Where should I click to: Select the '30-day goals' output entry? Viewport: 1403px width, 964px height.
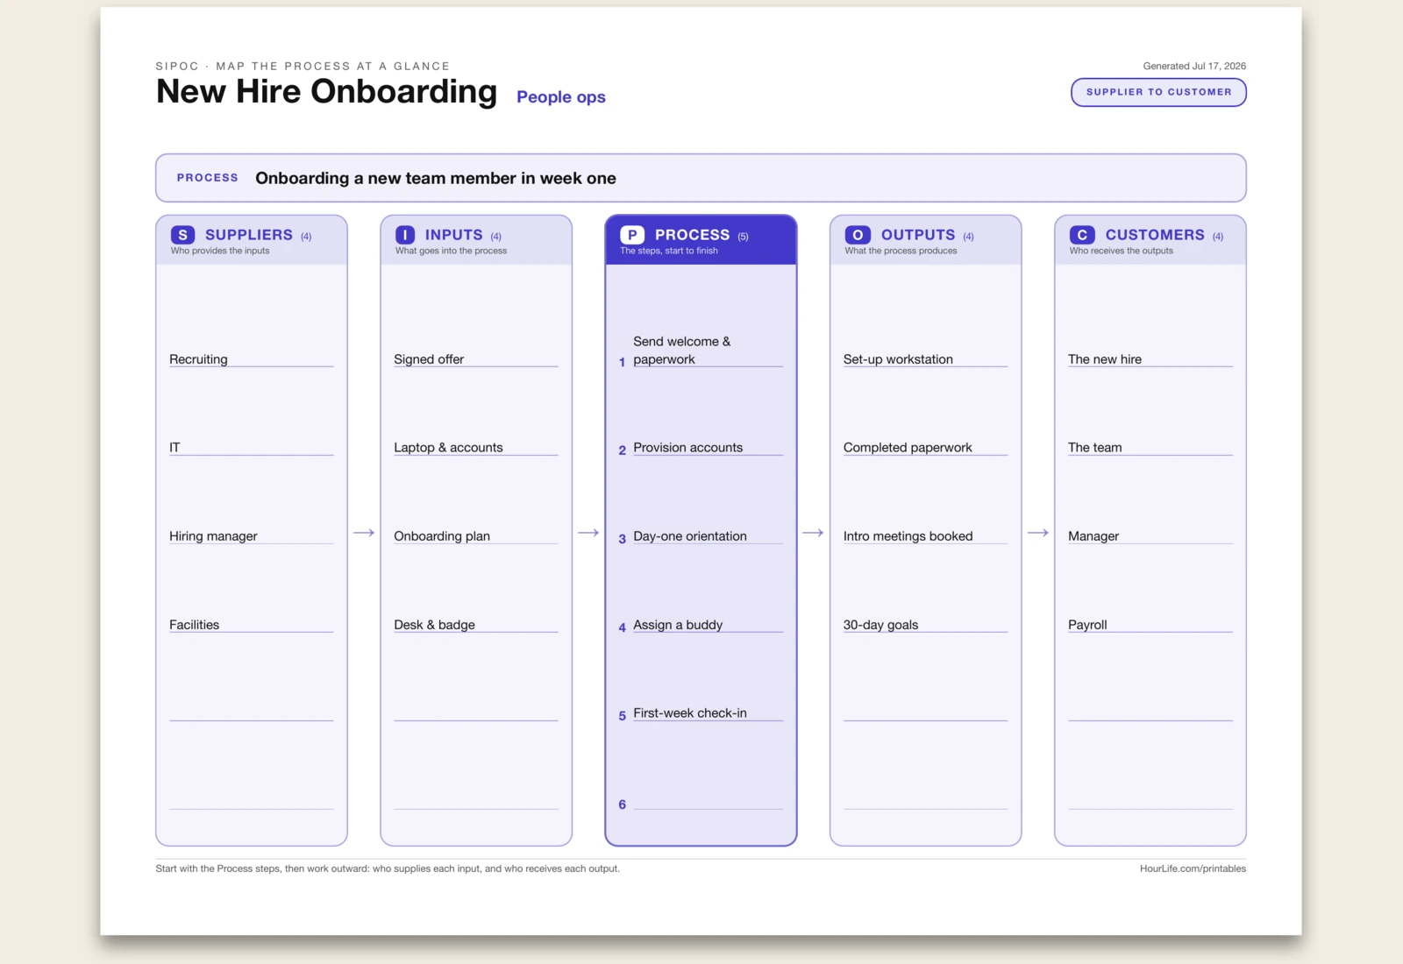pos(880,625)
